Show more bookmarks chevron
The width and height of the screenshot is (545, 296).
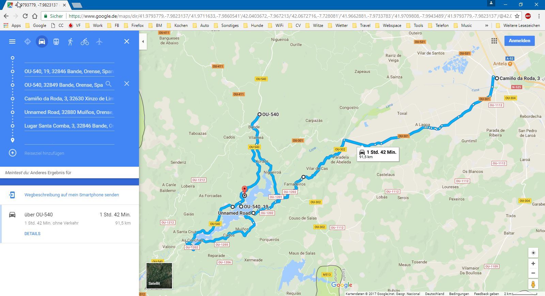click(486, 26)
